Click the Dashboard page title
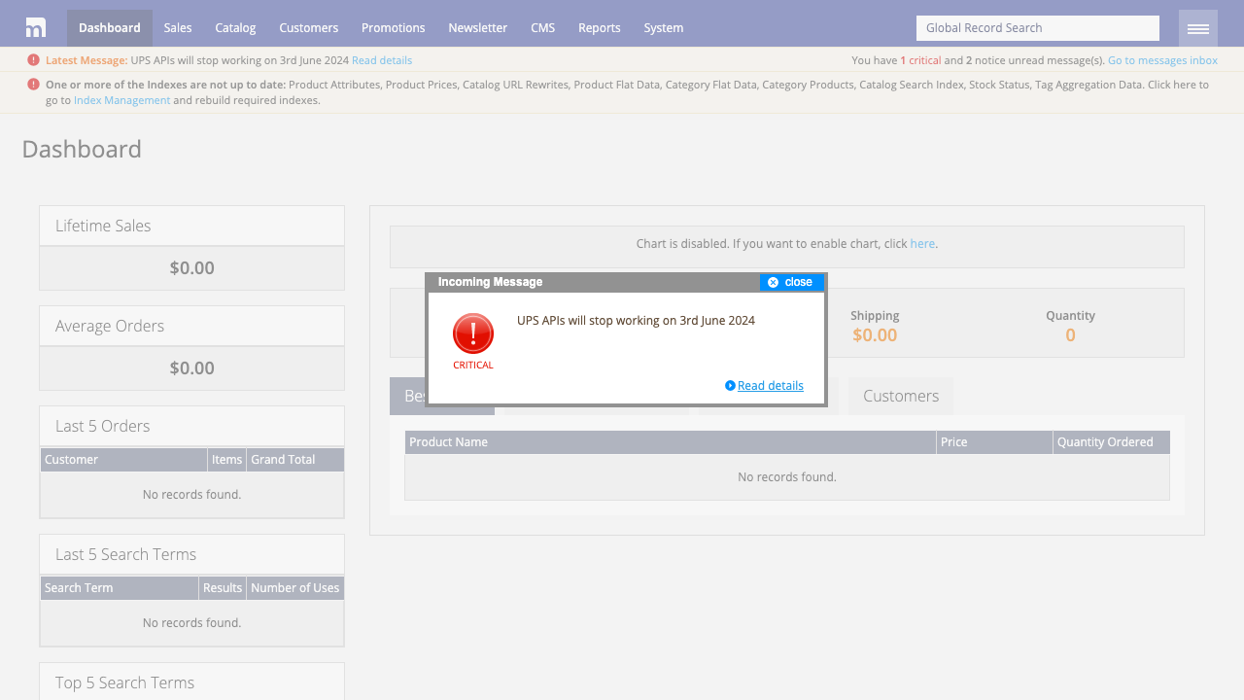 [x=82, y=149]
